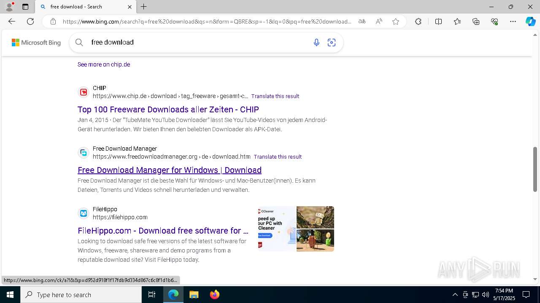This screenshot has width=540, height=303.
Task: Open the Android figure thumbnail
Action: coord(315,240)
